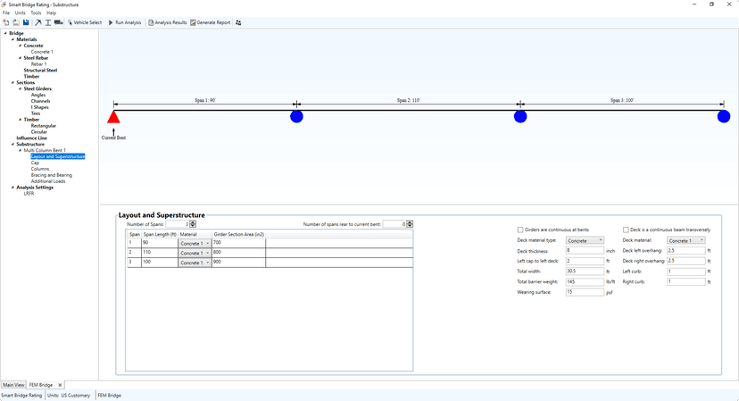Viewport: 739px width, 401px height.
Task: Select Columns in the bridge tree
Action: (40, 169)
